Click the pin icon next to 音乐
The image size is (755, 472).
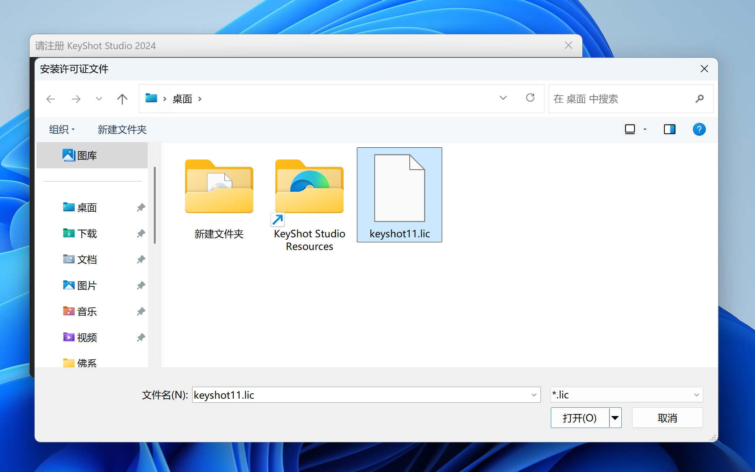click(141, 312)
